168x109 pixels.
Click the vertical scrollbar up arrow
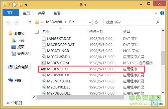pos(163,31)
